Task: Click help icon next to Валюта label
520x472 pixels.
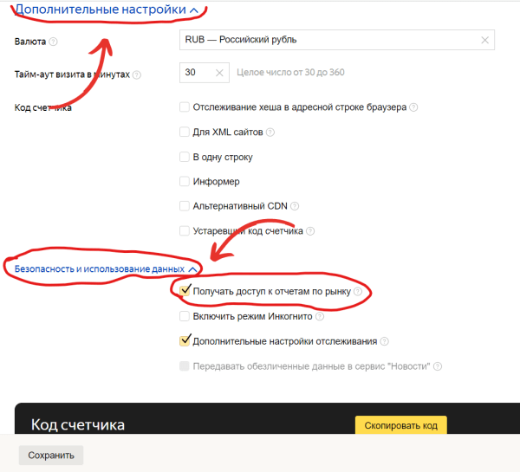Action: pyautogui.click(x=54, y=42)
